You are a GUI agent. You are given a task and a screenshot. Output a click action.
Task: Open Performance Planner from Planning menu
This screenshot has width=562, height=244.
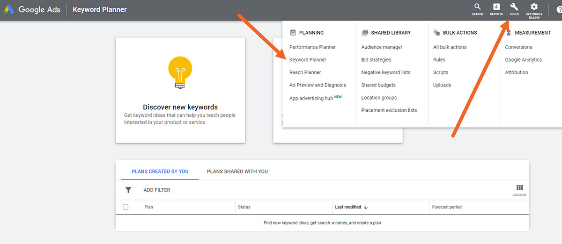(x=312, y=47)
